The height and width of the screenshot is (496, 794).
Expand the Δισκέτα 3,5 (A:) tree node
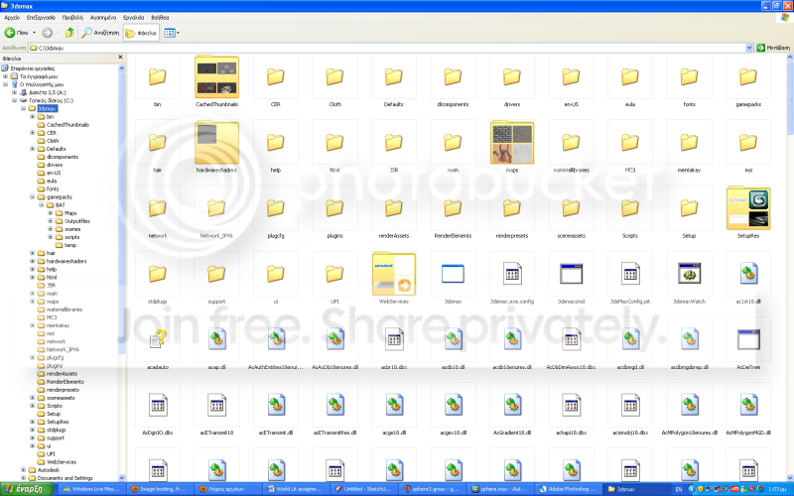14,92
